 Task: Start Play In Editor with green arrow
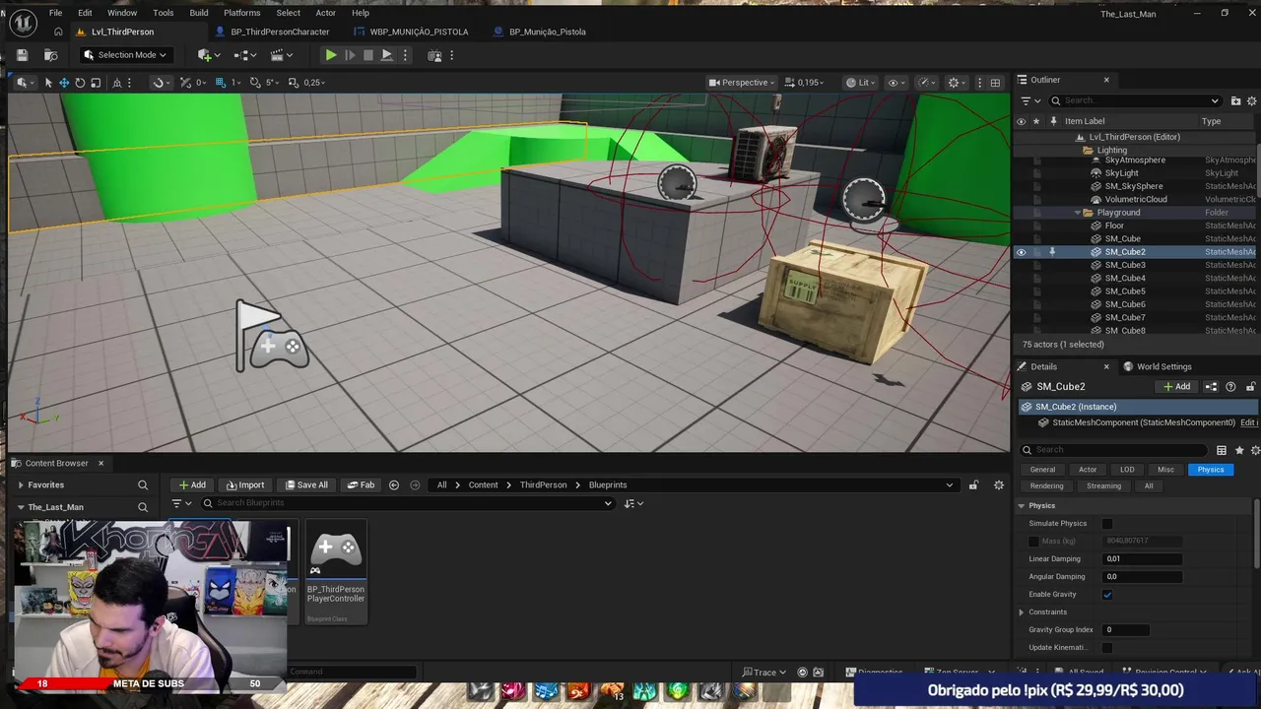[x=331, y=55]
